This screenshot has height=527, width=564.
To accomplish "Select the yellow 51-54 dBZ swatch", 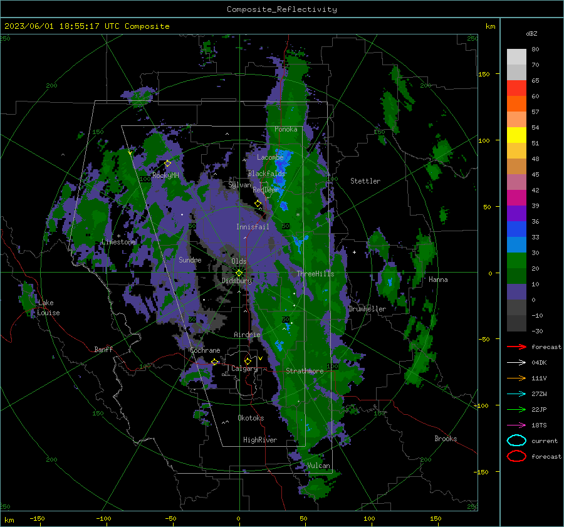I will click(x=516, y=135).
